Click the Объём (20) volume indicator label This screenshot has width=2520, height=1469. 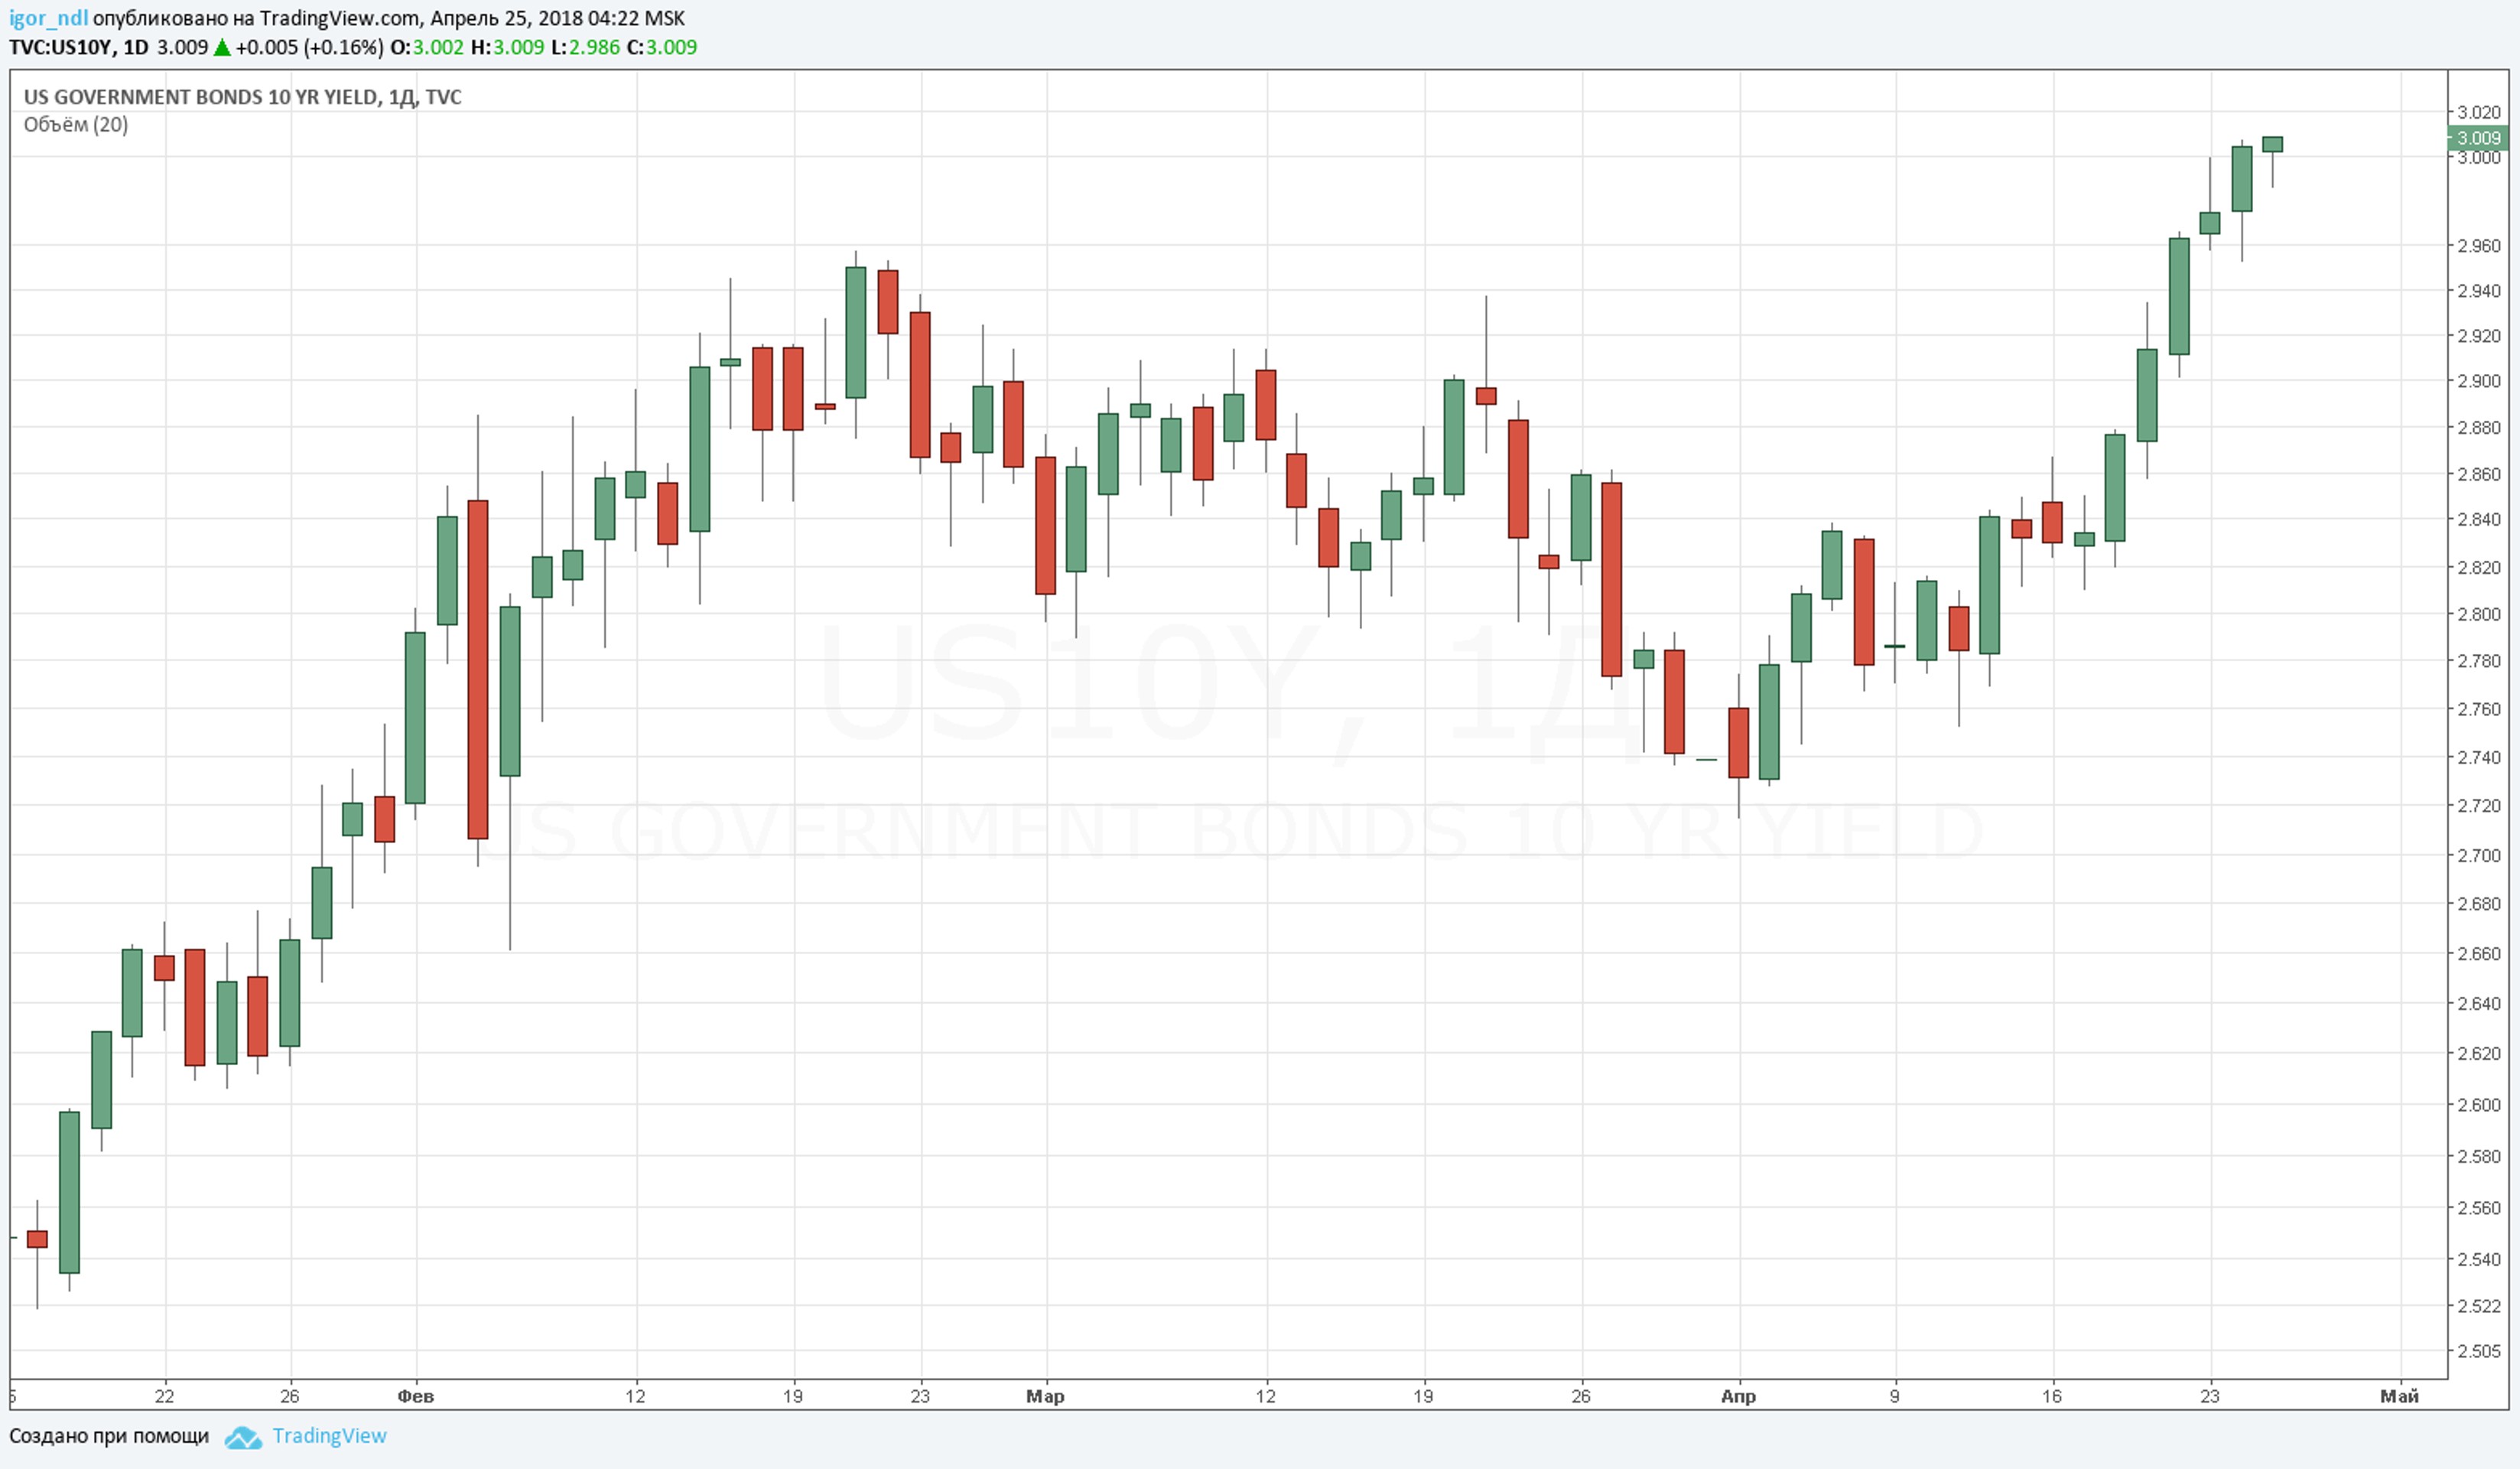point(76,124)
